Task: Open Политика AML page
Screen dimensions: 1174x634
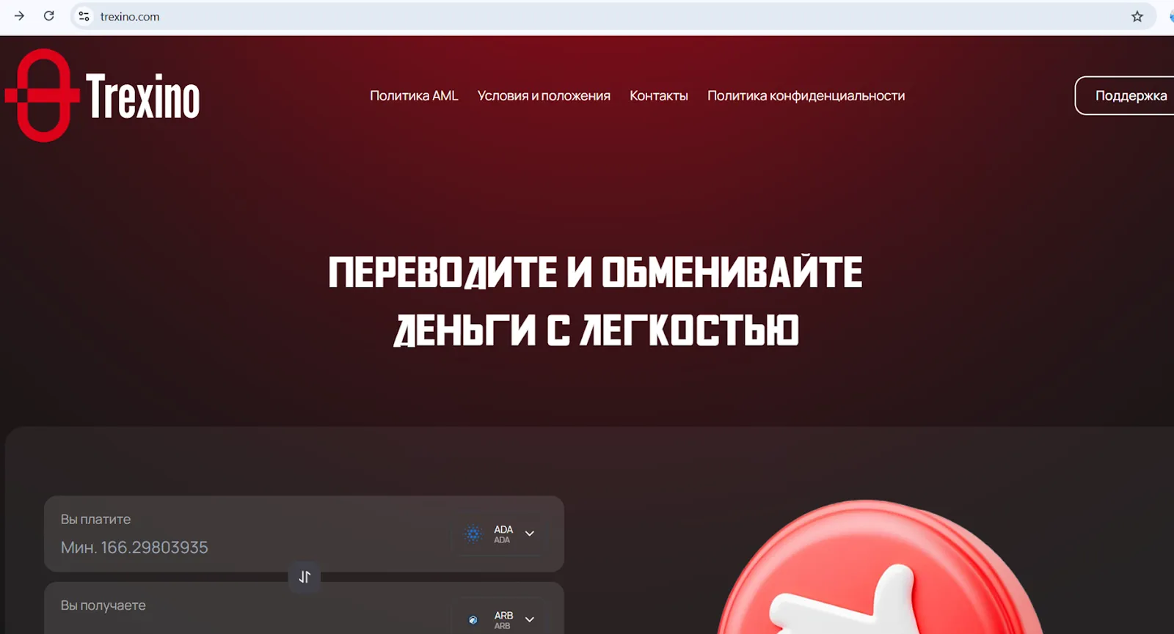Action: pos(414,96)
